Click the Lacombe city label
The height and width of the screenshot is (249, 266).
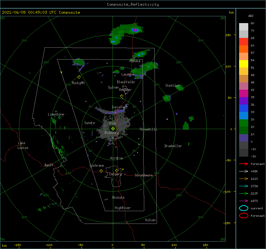128,74
